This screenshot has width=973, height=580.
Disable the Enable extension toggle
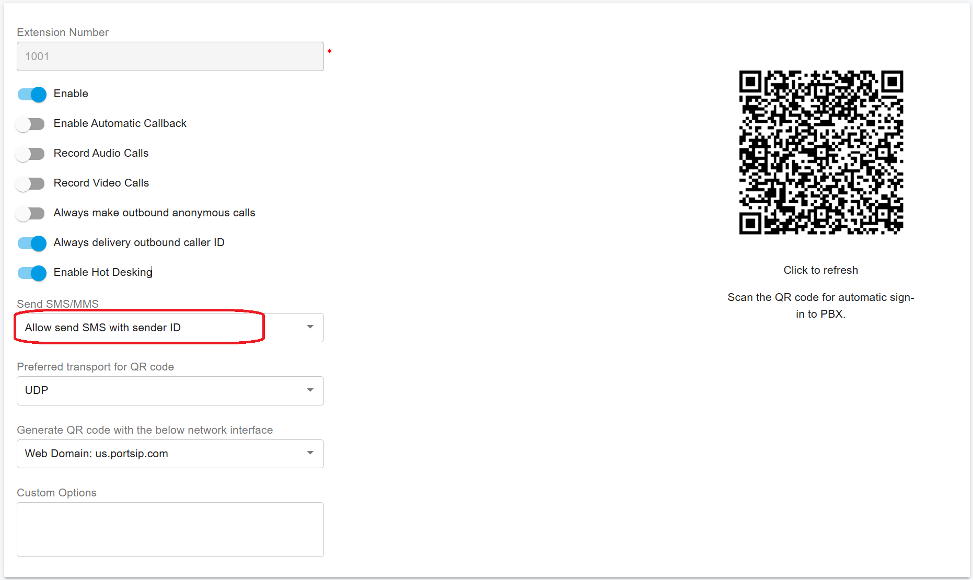point(32,94)
